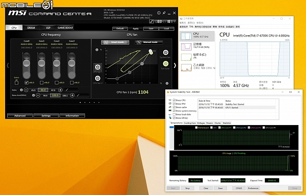
Task: Check the Core2 x46.0 checkbox
Action: click(57, 83)
